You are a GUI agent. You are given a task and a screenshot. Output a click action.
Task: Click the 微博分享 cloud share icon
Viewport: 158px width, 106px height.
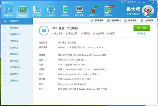click(x=92, y=21)
